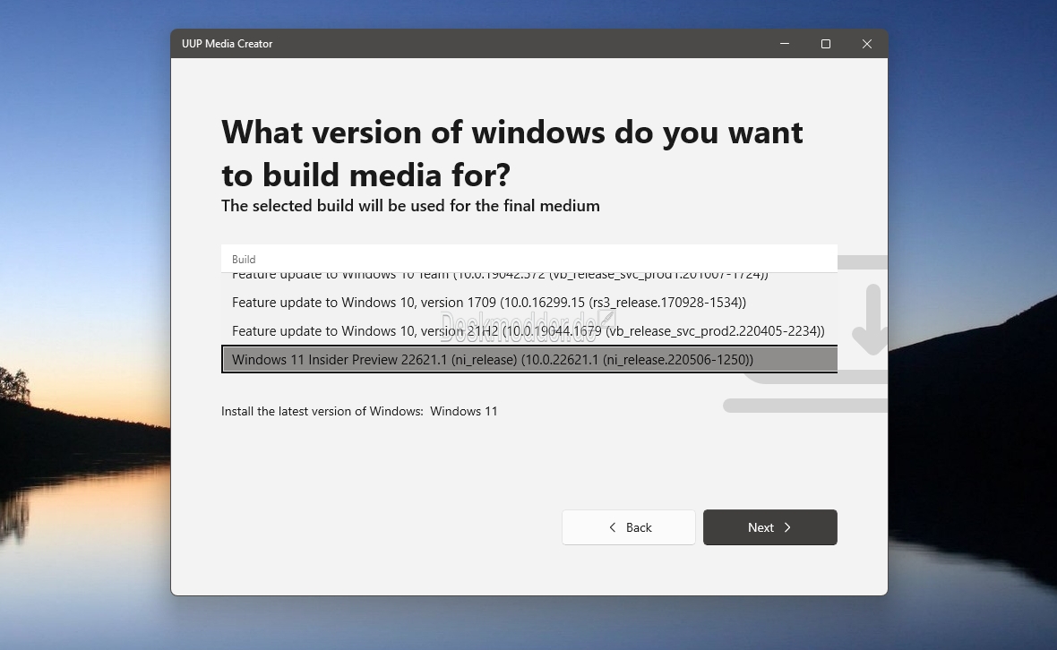
Task: Click the 'What version of windows' heading
Action: tap(512, 153)
